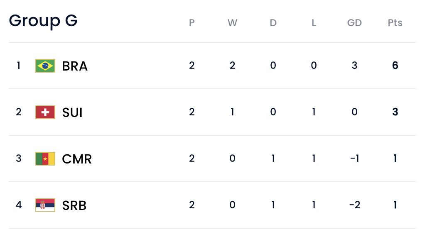The width and height of the screenshot is (427, 239).
Task: Click the Group G heading
Action: (x=43, y=21)
